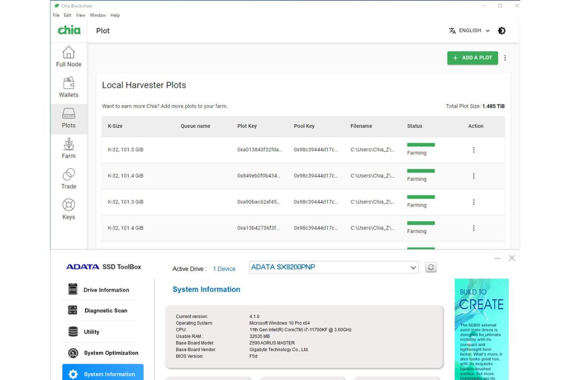Click the Plot Key column header

(x=247, y=126)
